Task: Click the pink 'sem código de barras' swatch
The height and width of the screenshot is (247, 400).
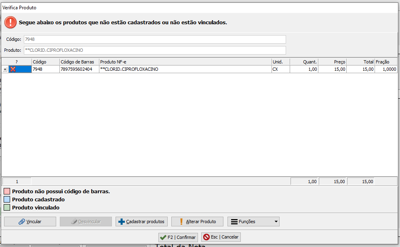Action: [7, 191]
